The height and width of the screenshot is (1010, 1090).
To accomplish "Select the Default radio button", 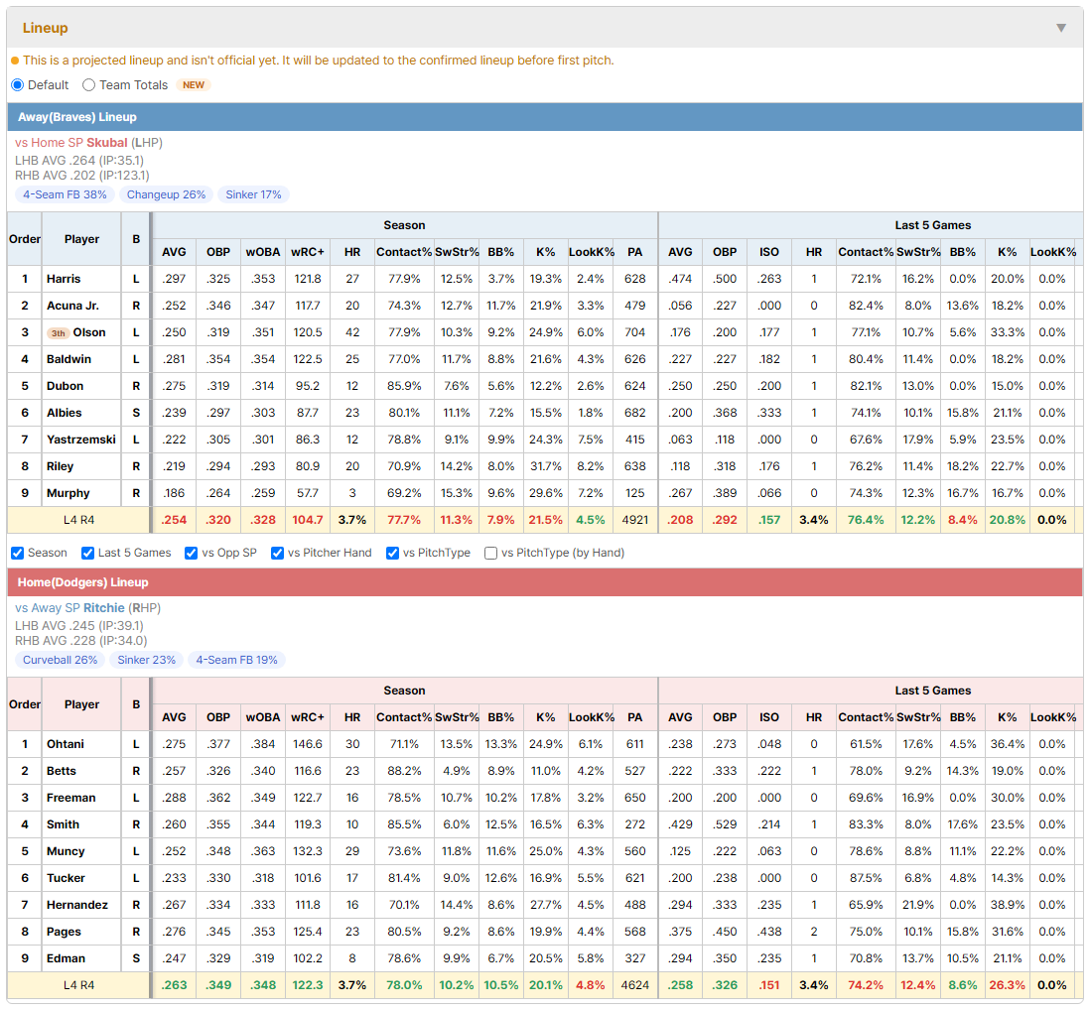I will pyautogui.click(x=18, y=84).
